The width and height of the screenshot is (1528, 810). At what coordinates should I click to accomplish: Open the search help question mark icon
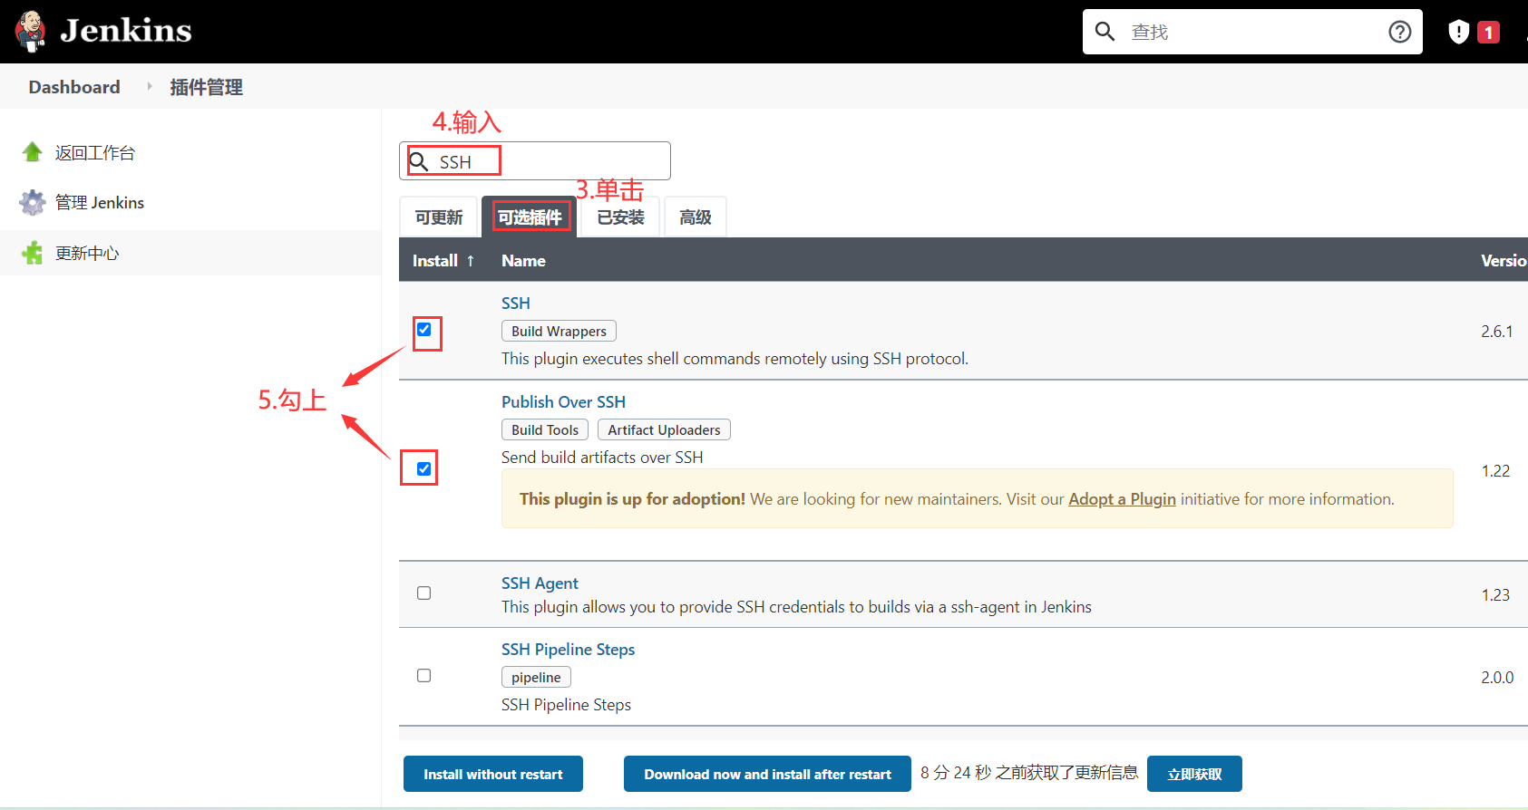pos(1400,32)
